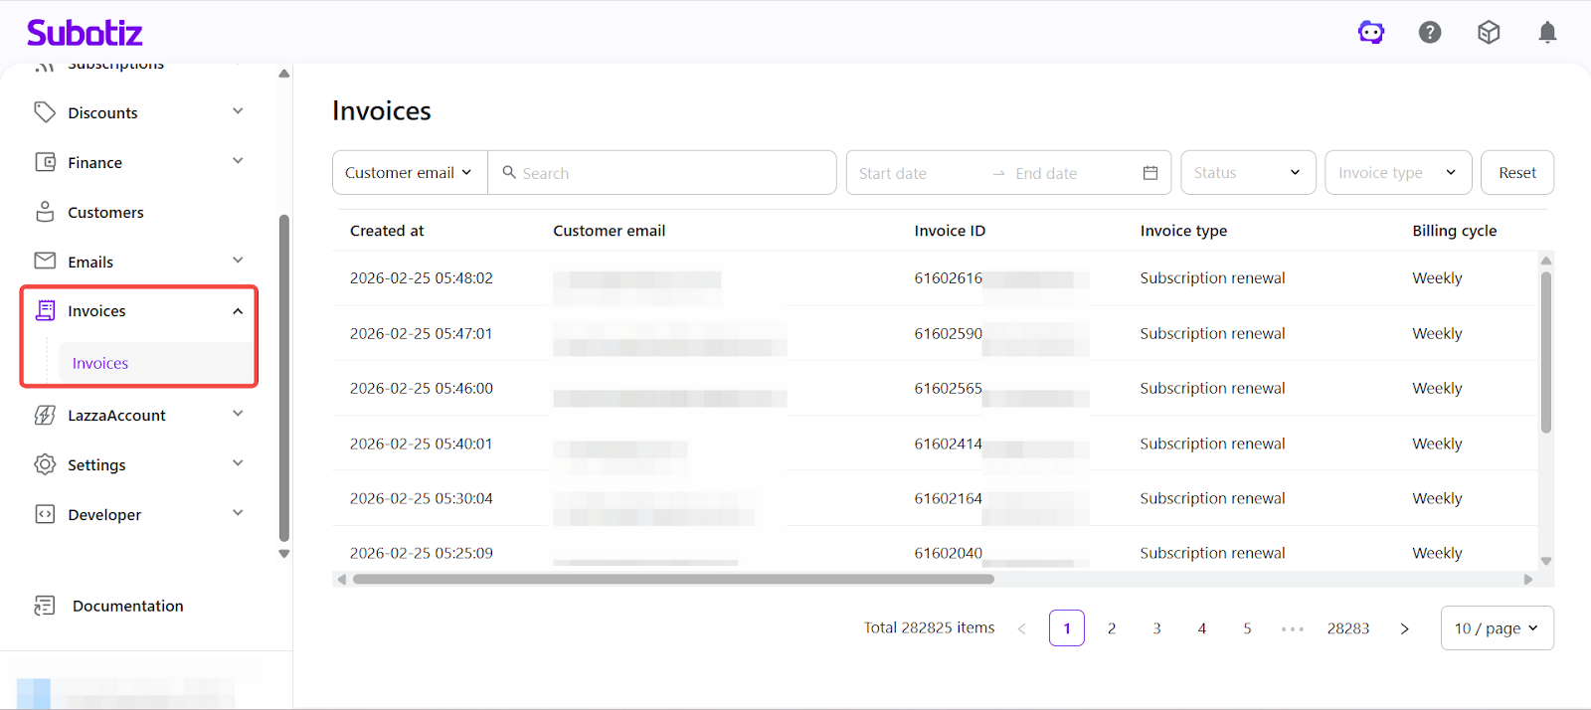Open the notifications bell

[1547, 33]
